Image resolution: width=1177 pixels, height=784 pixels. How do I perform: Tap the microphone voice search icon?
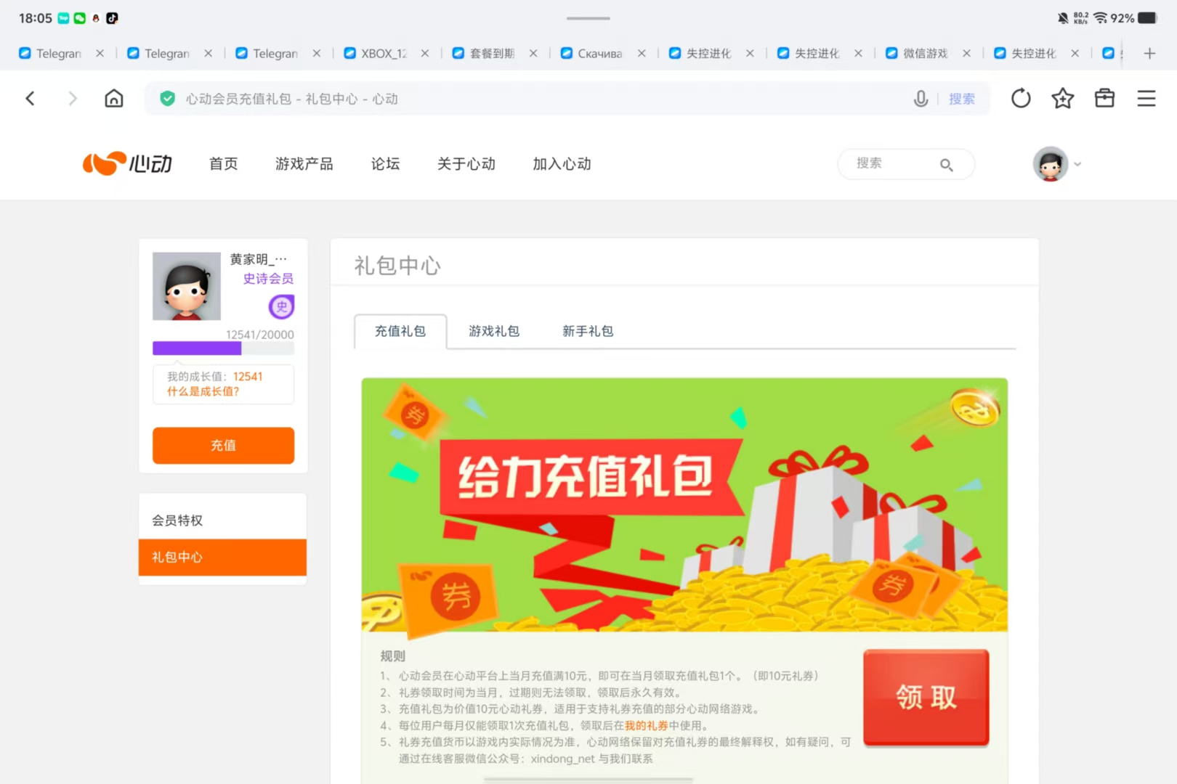pyautogui.click(x=921, y=99)
